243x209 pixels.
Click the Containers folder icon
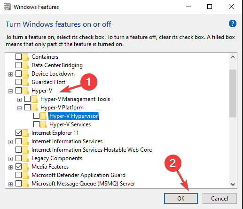[25, 57]
